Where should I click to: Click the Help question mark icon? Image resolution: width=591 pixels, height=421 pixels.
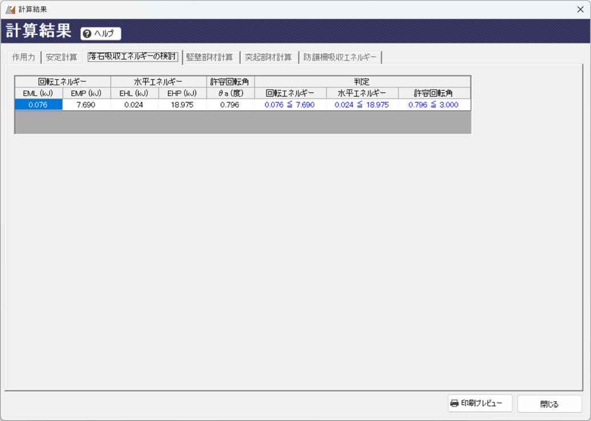point(87,34)
